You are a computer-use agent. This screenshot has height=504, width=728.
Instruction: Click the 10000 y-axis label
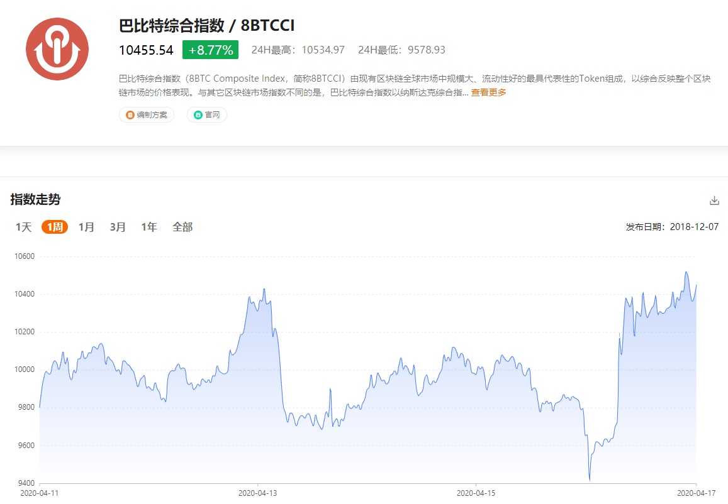tap(25, 370)
